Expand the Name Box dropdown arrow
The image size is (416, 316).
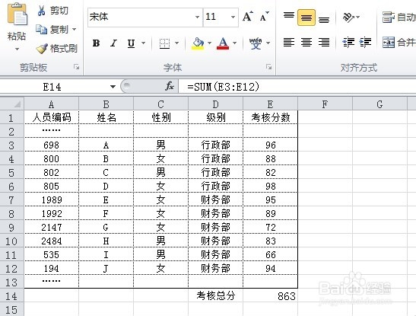click(x=113, y=87)
